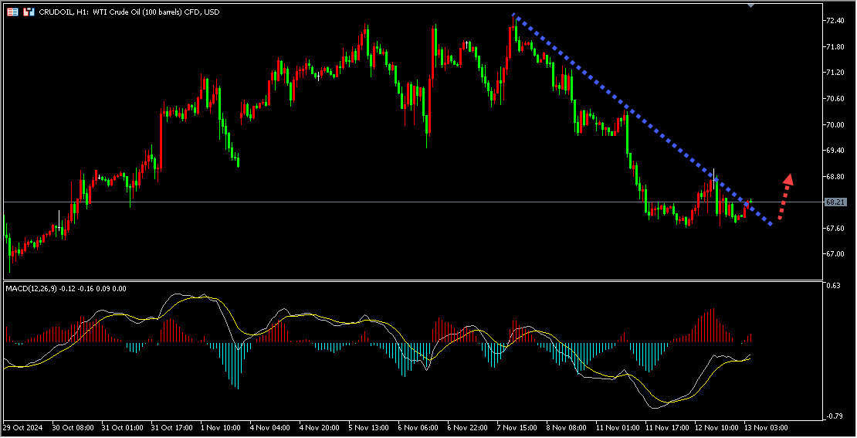Click the red dotted upward arrow
Image resolution: width=857 pixels, height=438 pixels.
click(x=784, y=197)
